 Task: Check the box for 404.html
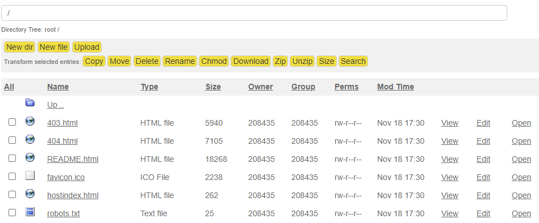tap(12, 140)
